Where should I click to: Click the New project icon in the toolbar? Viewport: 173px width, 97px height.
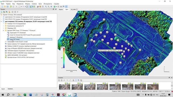point(2,6)
